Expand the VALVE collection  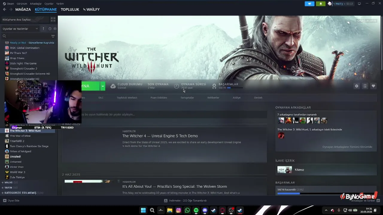(x=10, y=182)
